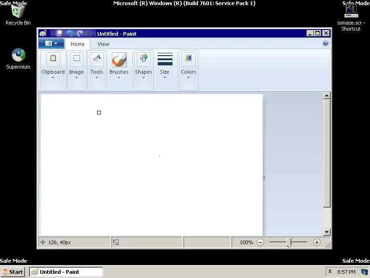Open the Paint application menu button
Image resolution: width=370 pixels, height=278 pixels.
[x=51, y=44]
